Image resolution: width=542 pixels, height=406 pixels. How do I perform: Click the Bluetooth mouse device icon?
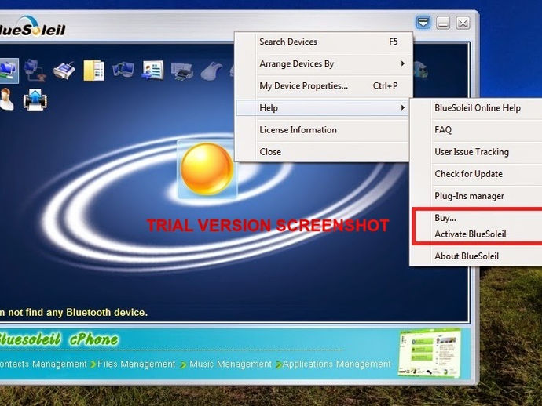(x=211, y=71)
